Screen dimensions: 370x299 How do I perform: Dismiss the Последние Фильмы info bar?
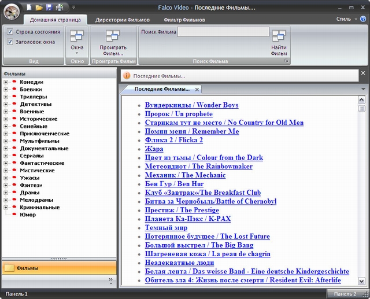point(362,73)
